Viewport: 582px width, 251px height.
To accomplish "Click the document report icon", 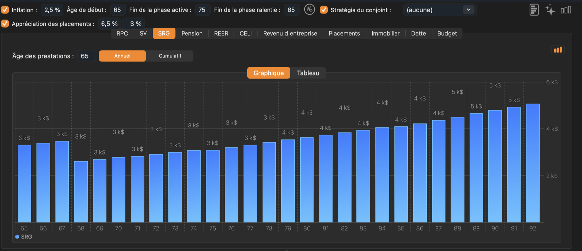I will click(x=534, y=10).
